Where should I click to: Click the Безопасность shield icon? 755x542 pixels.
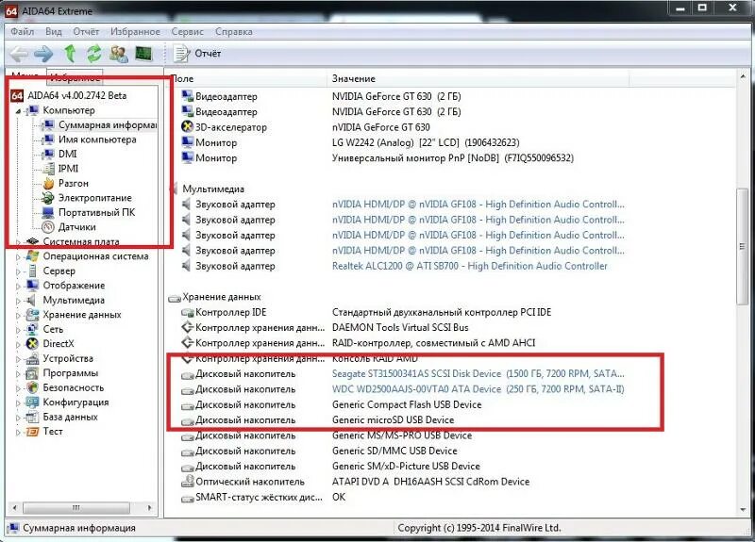33,387
